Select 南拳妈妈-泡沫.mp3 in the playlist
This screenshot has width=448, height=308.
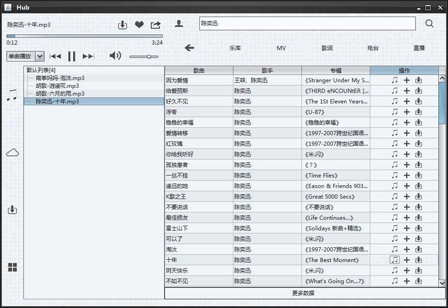pos(60,78)
